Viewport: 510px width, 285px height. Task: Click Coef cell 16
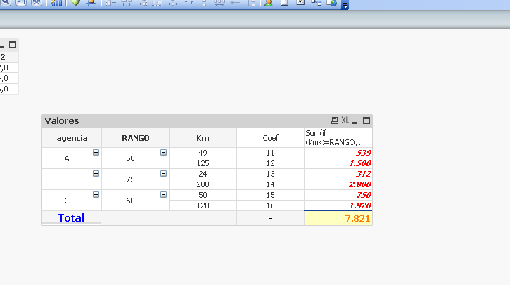270,205
